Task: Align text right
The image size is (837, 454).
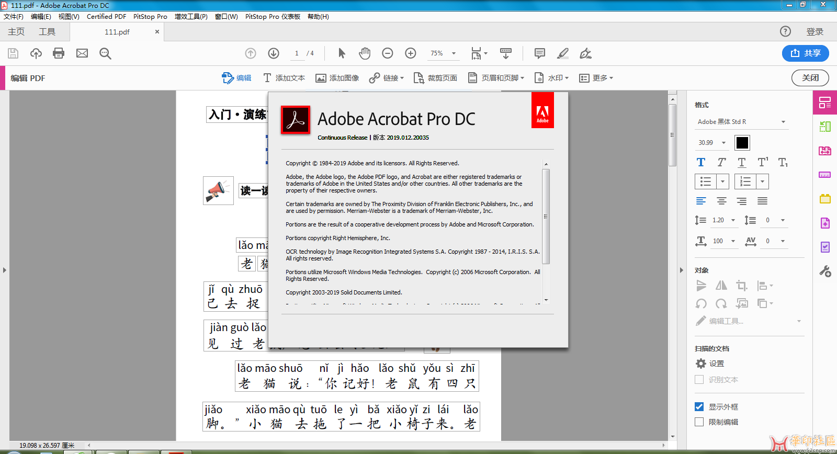Action: 742,201
